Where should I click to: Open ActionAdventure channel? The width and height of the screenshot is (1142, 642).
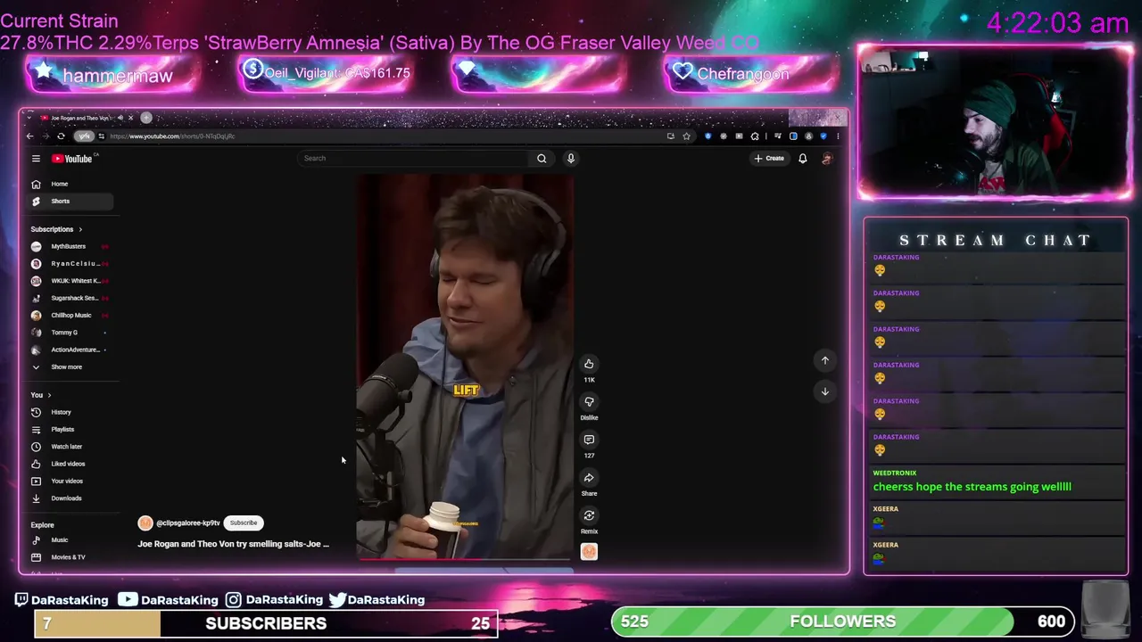tap(71, 350)
